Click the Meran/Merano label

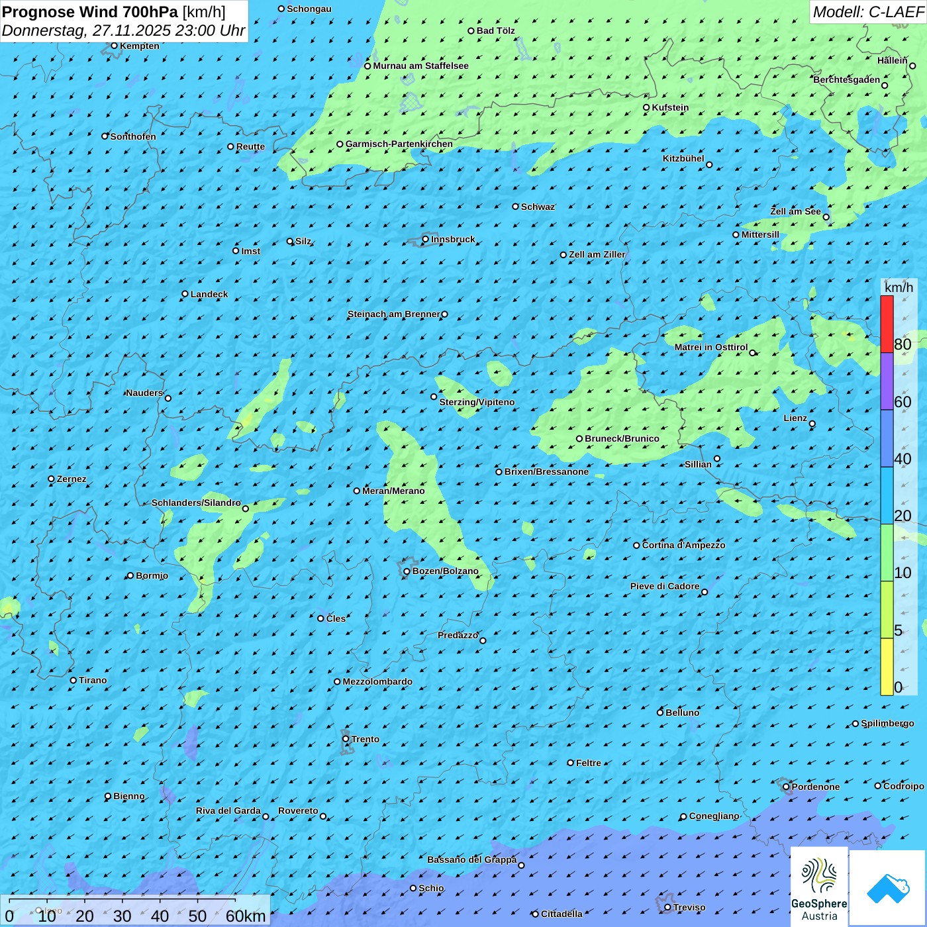[393, 491]
